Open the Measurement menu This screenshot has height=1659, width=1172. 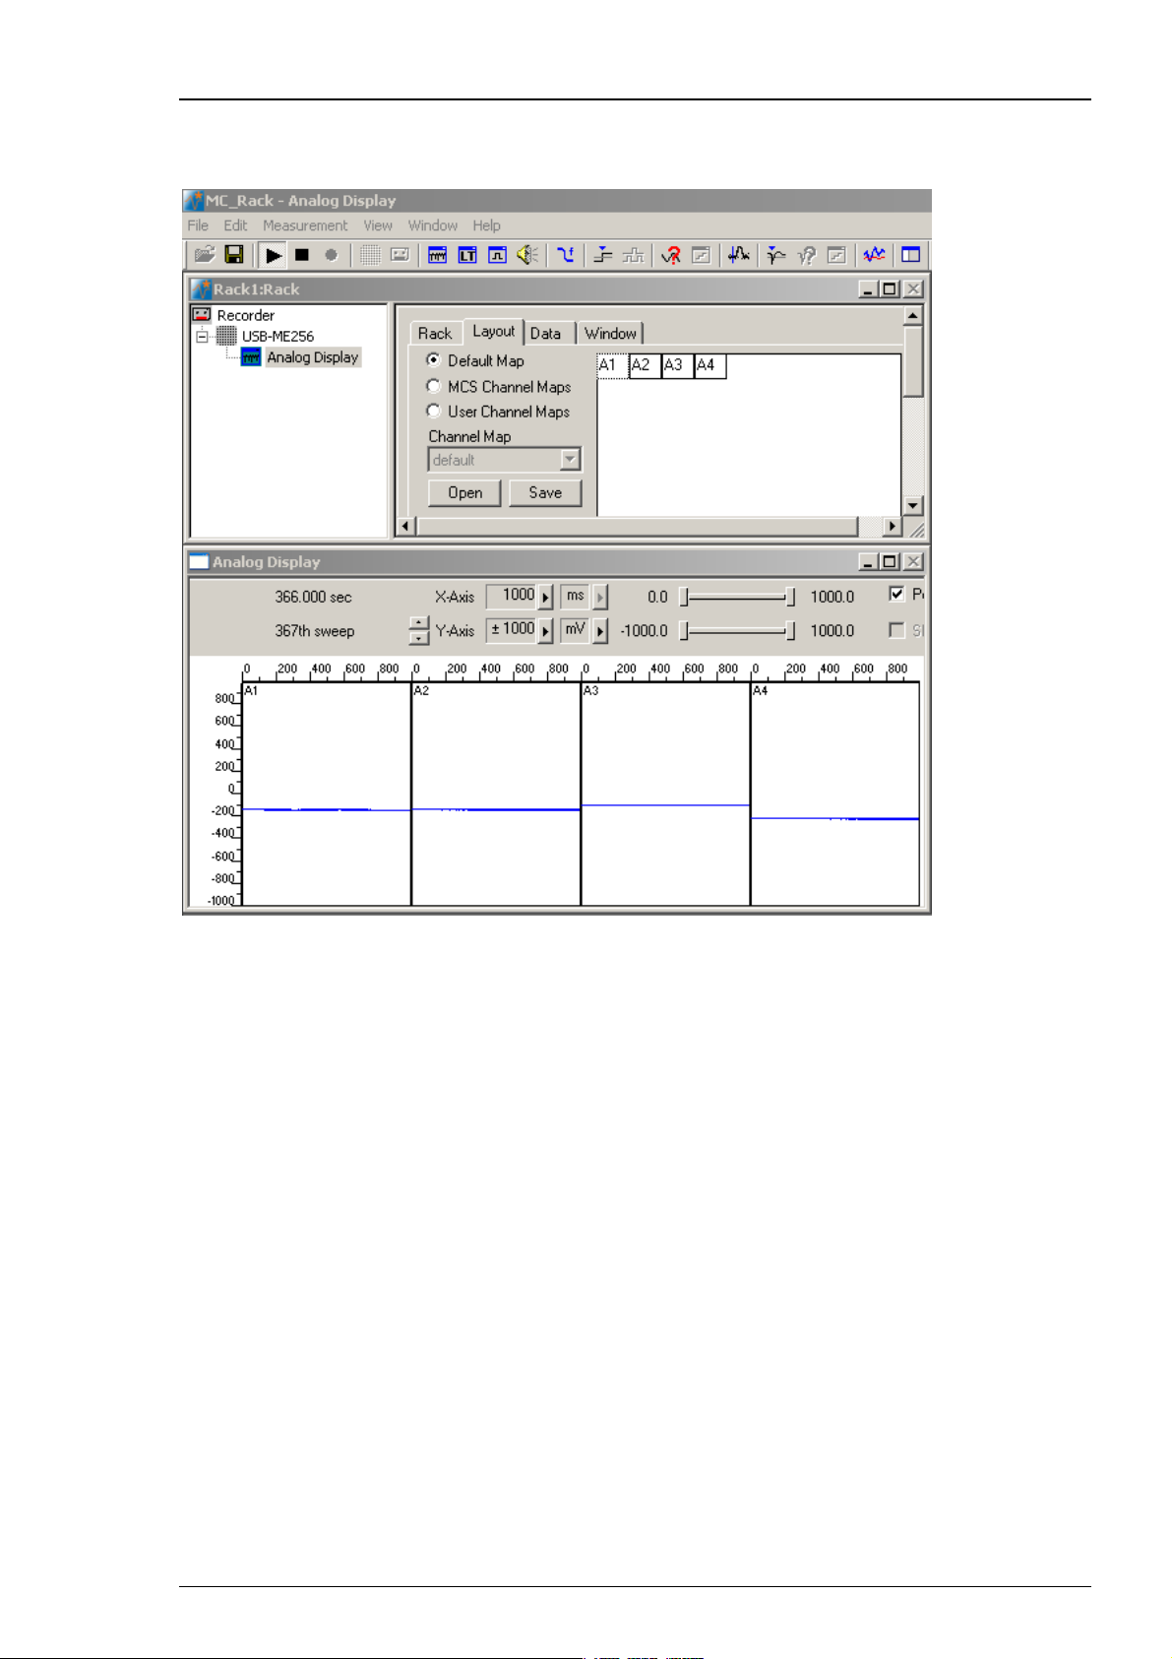pos(305,225)
